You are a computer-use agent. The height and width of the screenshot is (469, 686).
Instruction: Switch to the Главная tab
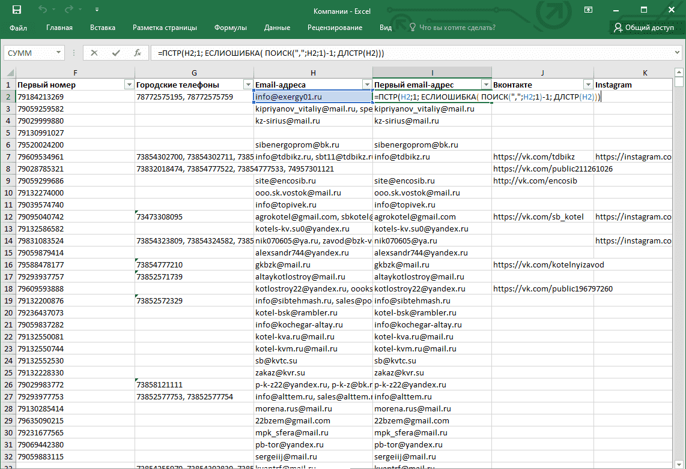tap(59, 28)
